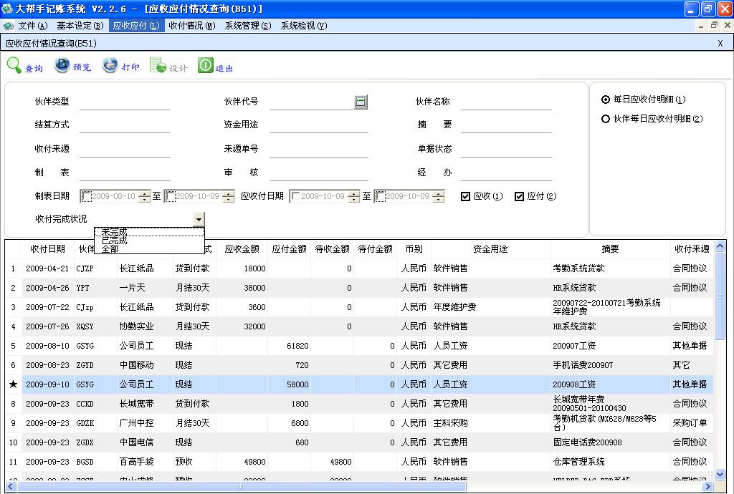Viewport: 734px width, 494px height.
Task: Open the 文件(A) menu
Action: 33,26
